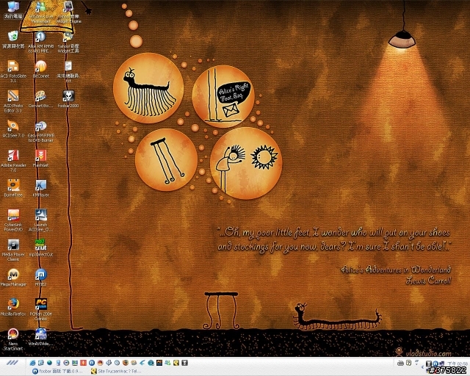Viewport: 470px width, 376px height.
Task: Open ACDSee 7.0 shortcut
Action: click(13, 129)
